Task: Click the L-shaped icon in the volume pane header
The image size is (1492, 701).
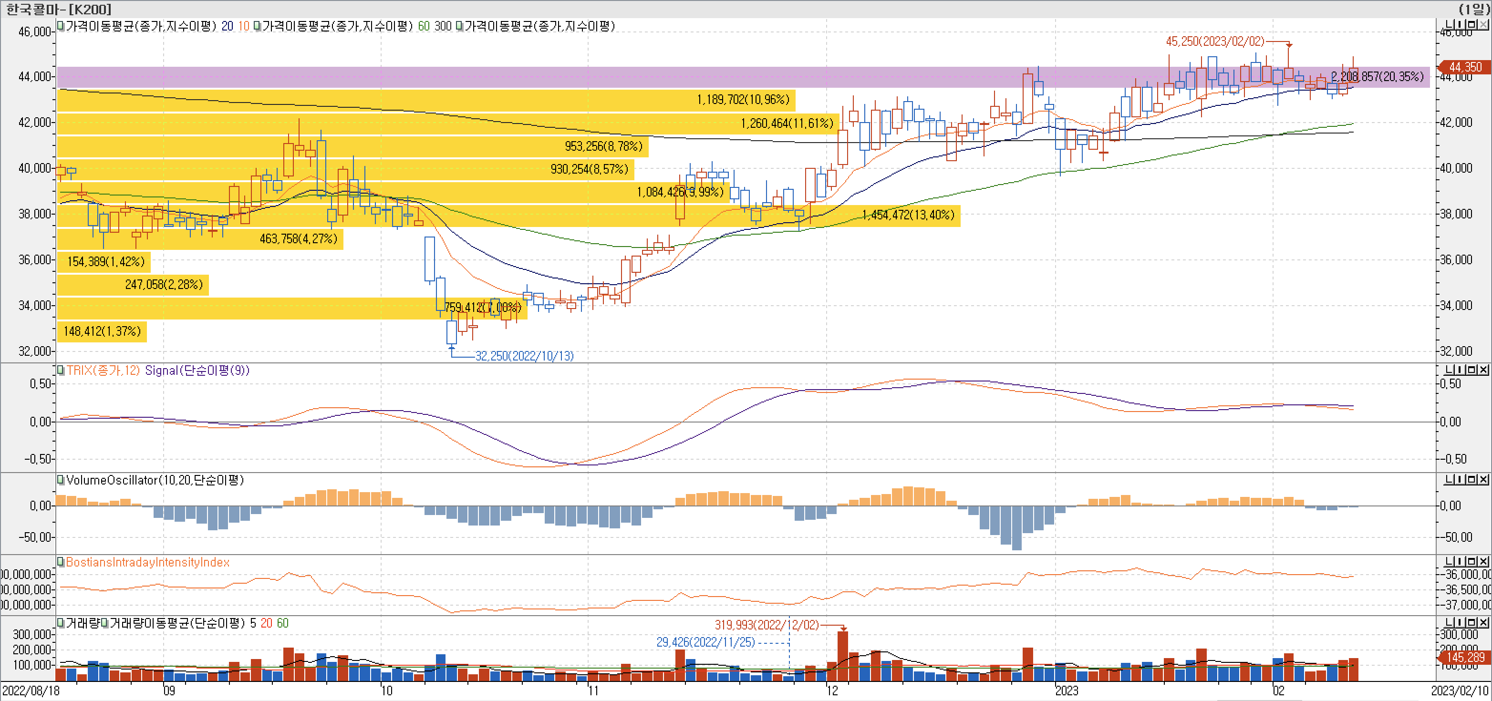Action: coord(1450,622)
